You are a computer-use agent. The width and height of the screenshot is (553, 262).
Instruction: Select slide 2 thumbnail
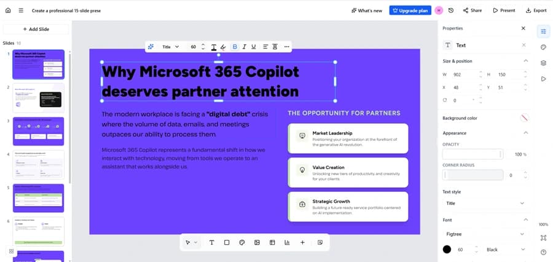39,98
